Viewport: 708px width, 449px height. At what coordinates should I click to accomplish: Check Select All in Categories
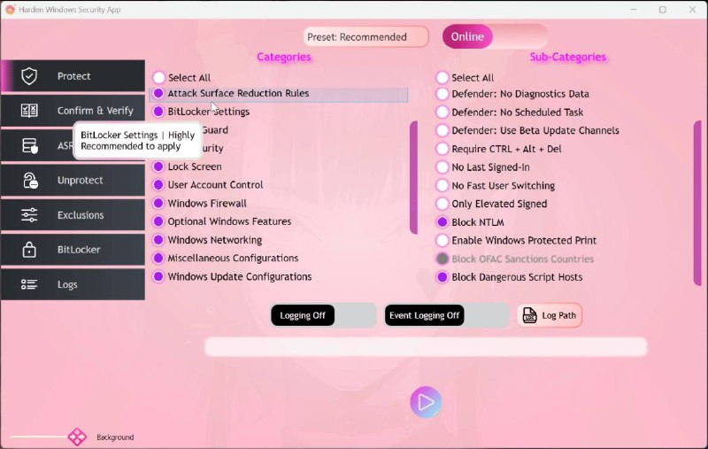tap(158, 78)
